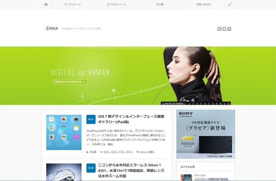Open the Twitter icon in header
This screenshot has width=276, height=181.
pos(224,29)
